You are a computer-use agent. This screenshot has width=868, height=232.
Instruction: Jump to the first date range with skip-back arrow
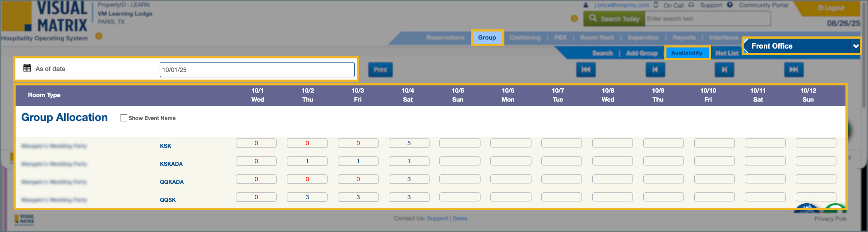tap(586, 70)
